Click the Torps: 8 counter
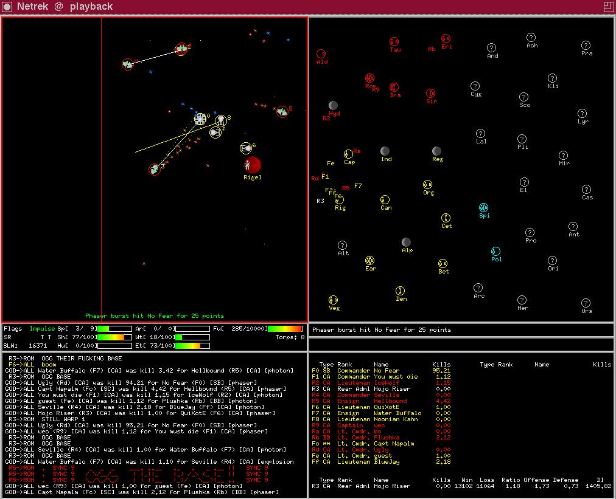616x499 pixels. (x=290, y=337)
